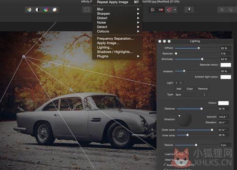Click the Inner cone percentage value field
237x170 pixels.
tap(223, 135)
